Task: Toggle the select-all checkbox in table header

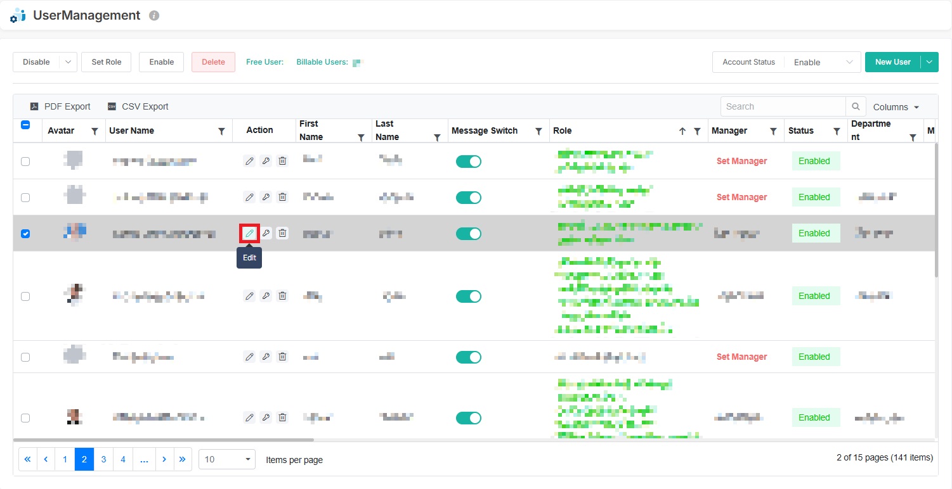Action: 25,125
